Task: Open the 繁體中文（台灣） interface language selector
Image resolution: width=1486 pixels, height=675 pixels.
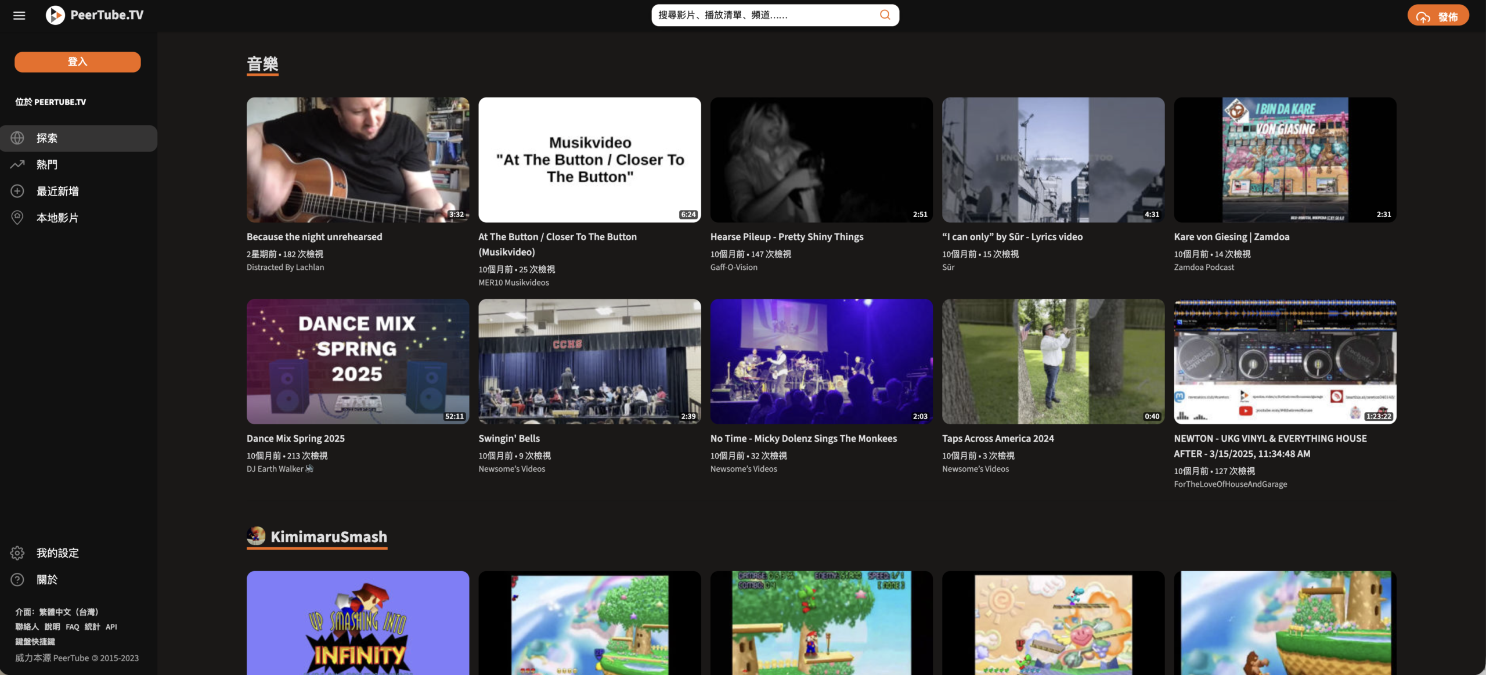Action: [x=68, y=612]
